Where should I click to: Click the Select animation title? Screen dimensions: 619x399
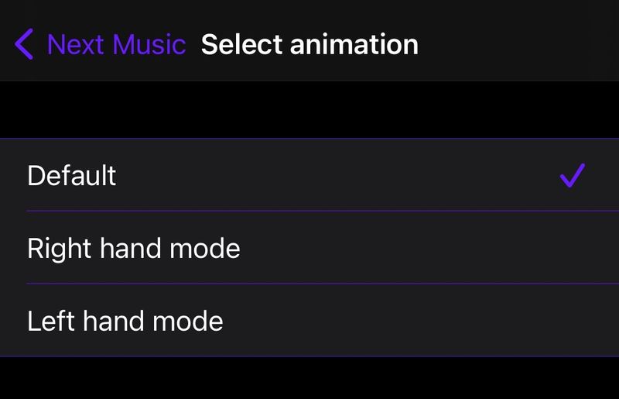(309, 44)
